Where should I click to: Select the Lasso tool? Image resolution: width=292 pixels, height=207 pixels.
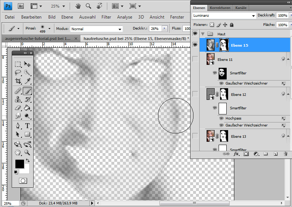pos(18,73)
